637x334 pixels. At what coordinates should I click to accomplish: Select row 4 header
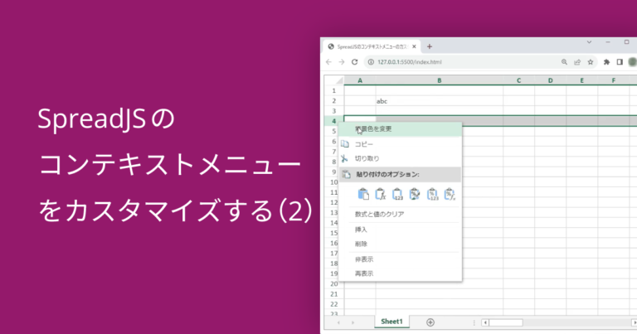click(334, 121)
